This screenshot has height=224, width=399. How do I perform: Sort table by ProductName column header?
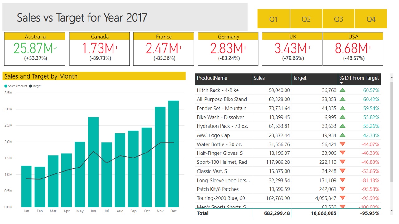(212, 78)
